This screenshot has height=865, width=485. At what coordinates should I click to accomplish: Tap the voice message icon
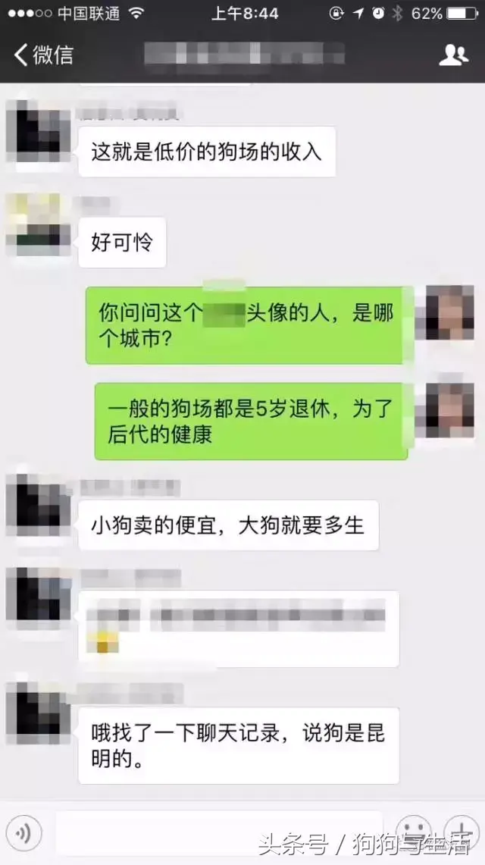pyautogui.click(x=23, y=832)
